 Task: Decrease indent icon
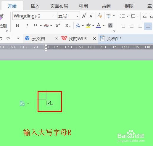click(x=145, y=16)
